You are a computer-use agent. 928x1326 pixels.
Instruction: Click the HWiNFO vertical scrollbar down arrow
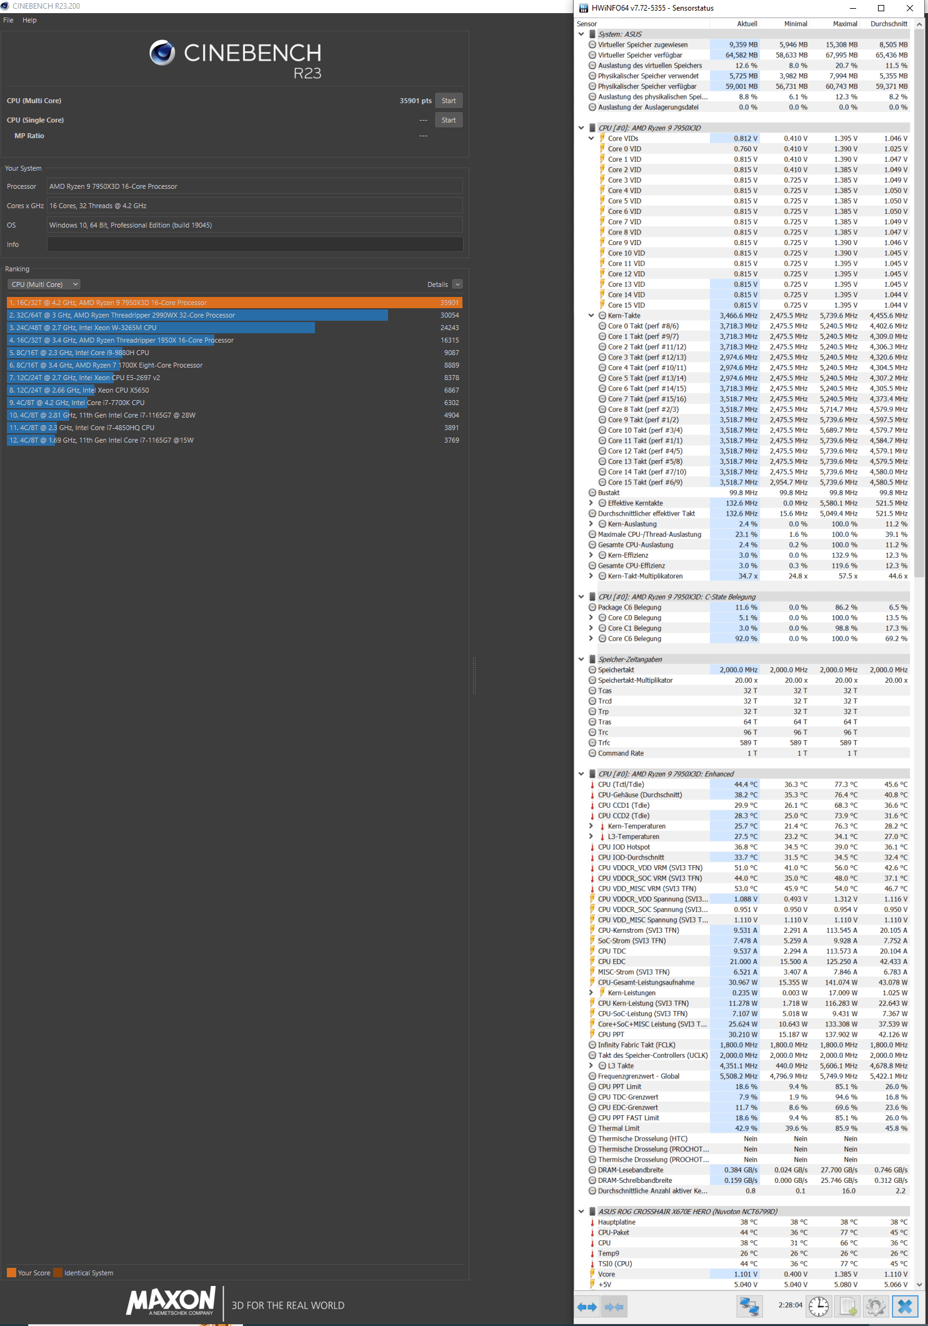919,1284
